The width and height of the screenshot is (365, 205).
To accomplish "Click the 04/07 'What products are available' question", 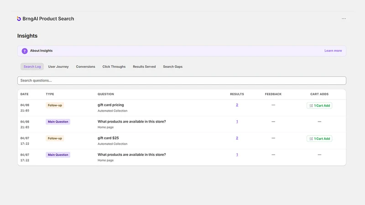I will pos(132,154).
